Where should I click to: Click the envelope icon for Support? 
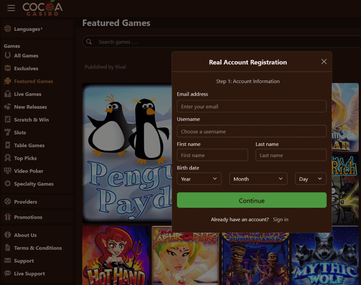coord(8,261)
